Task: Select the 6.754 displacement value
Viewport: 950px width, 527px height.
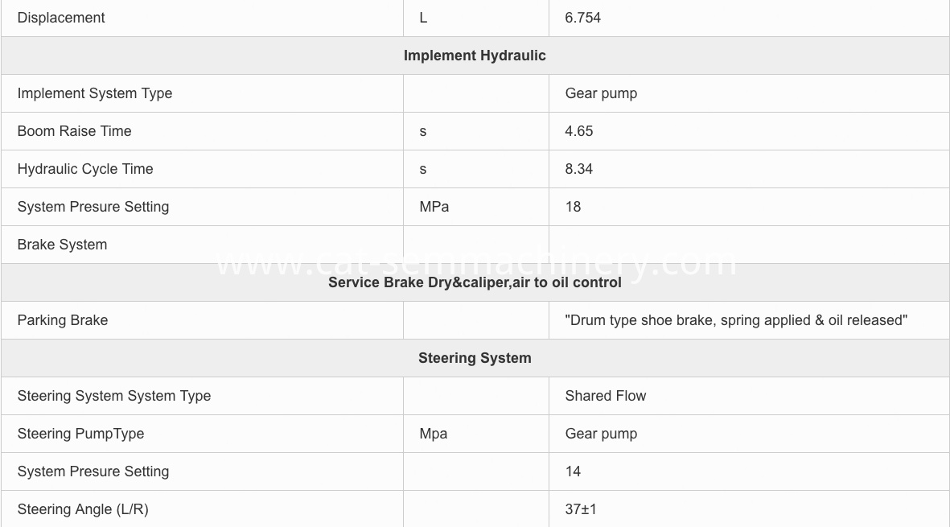Action: coord(583,18)
